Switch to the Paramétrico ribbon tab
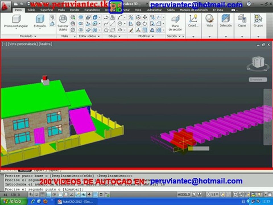273x205 pixels. pyautogui.click(x=92, y=10)
